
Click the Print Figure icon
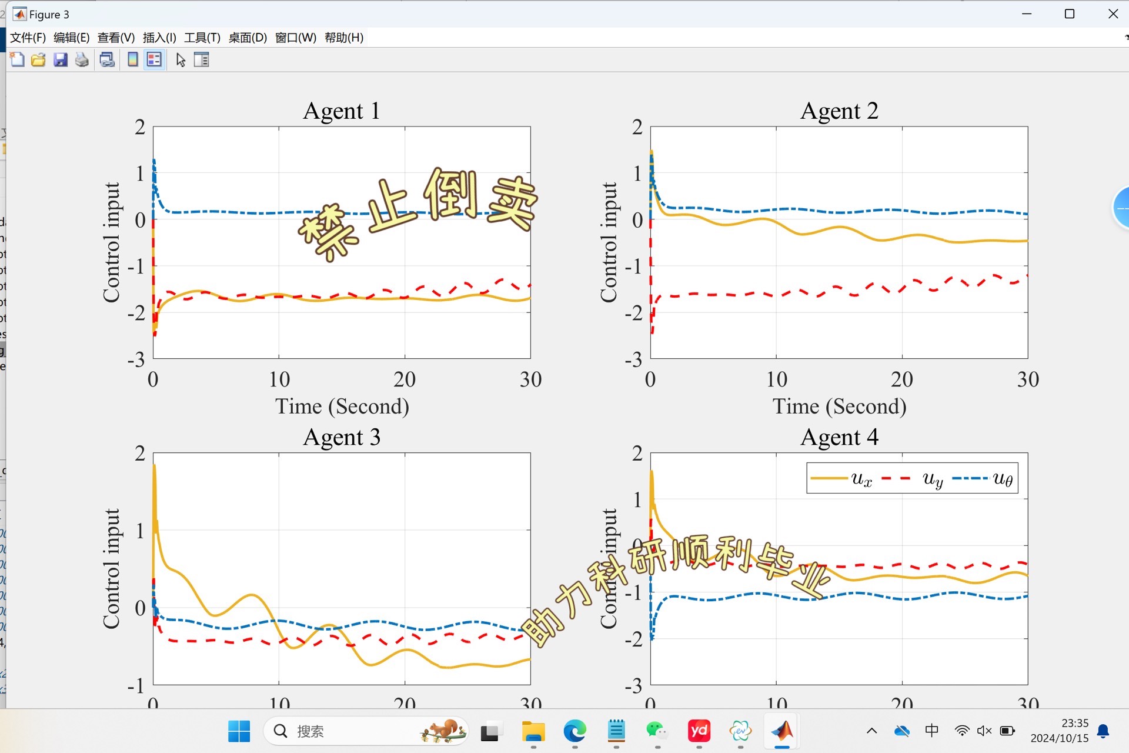tap(82, 59)
